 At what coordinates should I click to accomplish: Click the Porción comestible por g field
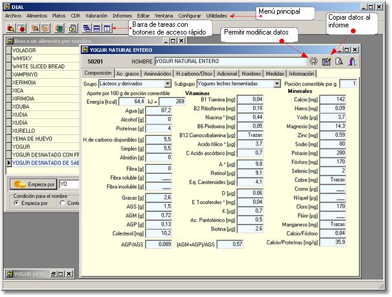pyautogui.click(x=349, y=84)
